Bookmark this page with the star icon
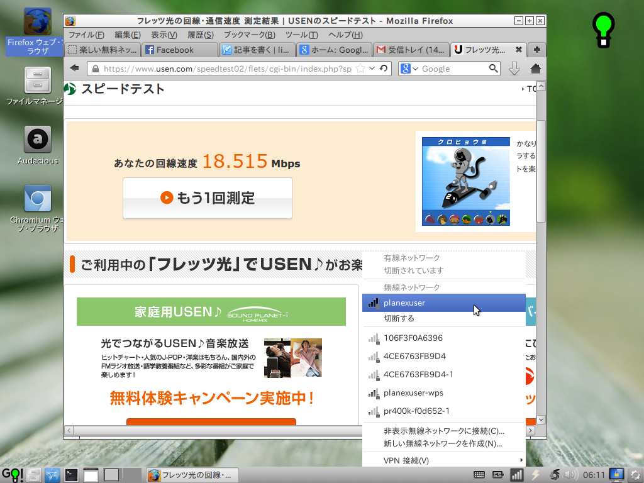This screenshot has height=483, width=644. click(360, 69)
